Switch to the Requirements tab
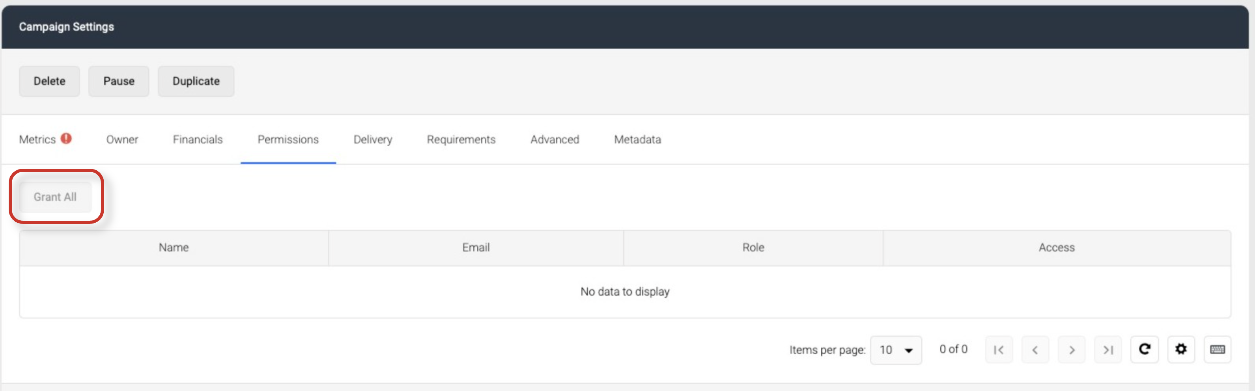This screenshot has height=391, width=1255. click(x=461, y=139)
